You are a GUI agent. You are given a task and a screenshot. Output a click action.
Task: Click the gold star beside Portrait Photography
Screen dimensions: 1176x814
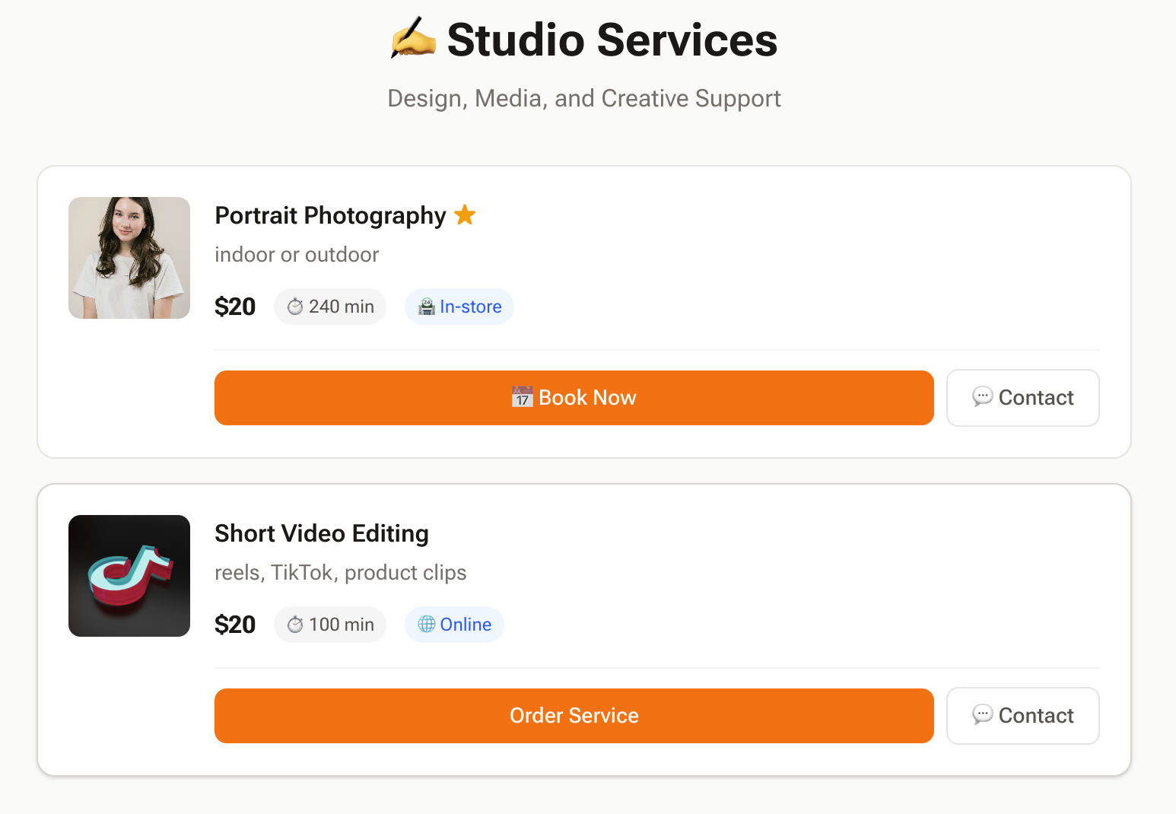(x=465, y=215)
